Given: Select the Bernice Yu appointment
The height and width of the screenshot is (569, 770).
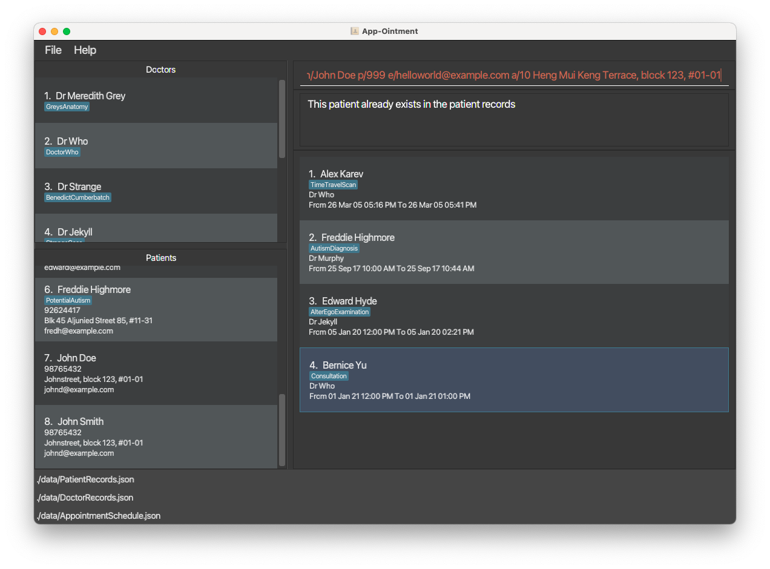Looking at the screenshot, I should (514, 380).
